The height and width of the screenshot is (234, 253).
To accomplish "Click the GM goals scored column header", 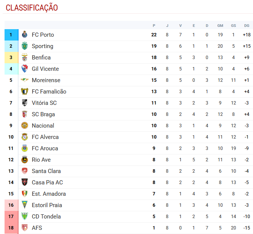I will pyautogui.click(x=220, y=26).
